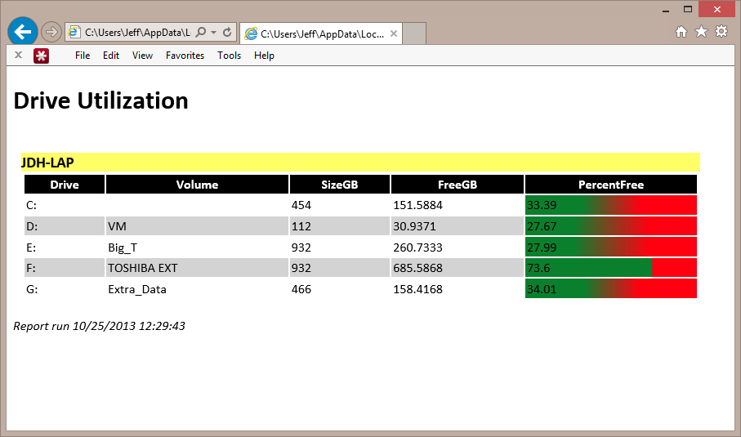Viewport: 741px width, 437px height.
Task: Click the PercentFree column header
Action: tap(611, 185)
